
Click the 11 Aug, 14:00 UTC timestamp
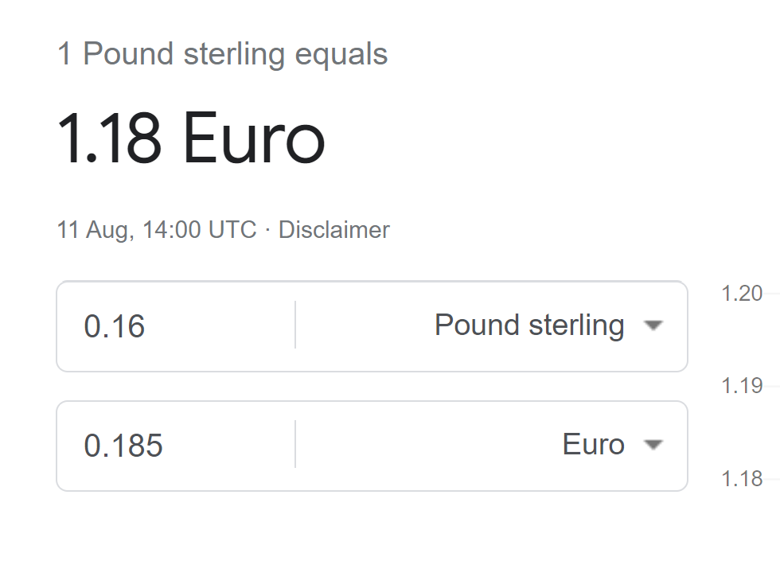[157, 230]
